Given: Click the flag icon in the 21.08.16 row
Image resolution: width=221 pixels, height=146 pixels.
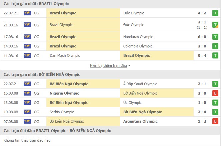Looking at the screenshot, I should tap(27, 25).
